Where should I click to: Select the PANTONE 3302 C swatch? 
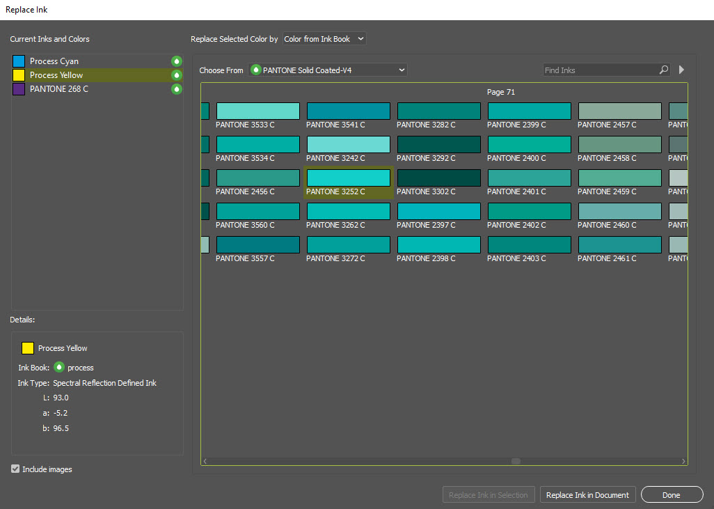coord(438,178)
